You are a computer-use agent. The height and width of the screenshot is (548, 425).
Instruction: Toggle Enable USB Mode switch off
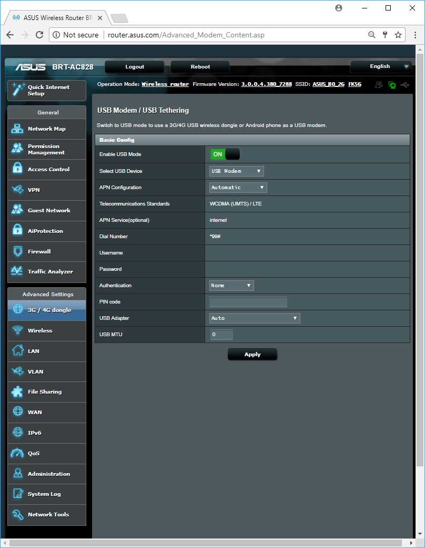225,154
